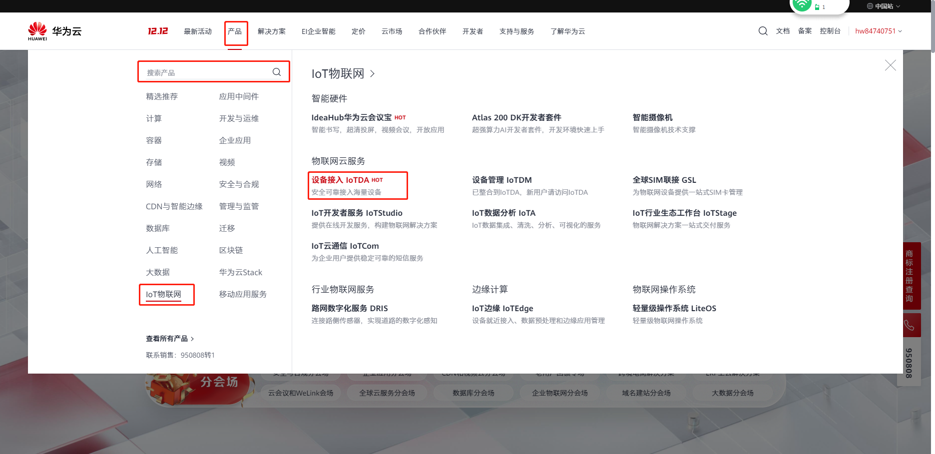Select the 迁移 category
Image resolution: width=935 pixels, height=454 pixels.
[227, 228]
